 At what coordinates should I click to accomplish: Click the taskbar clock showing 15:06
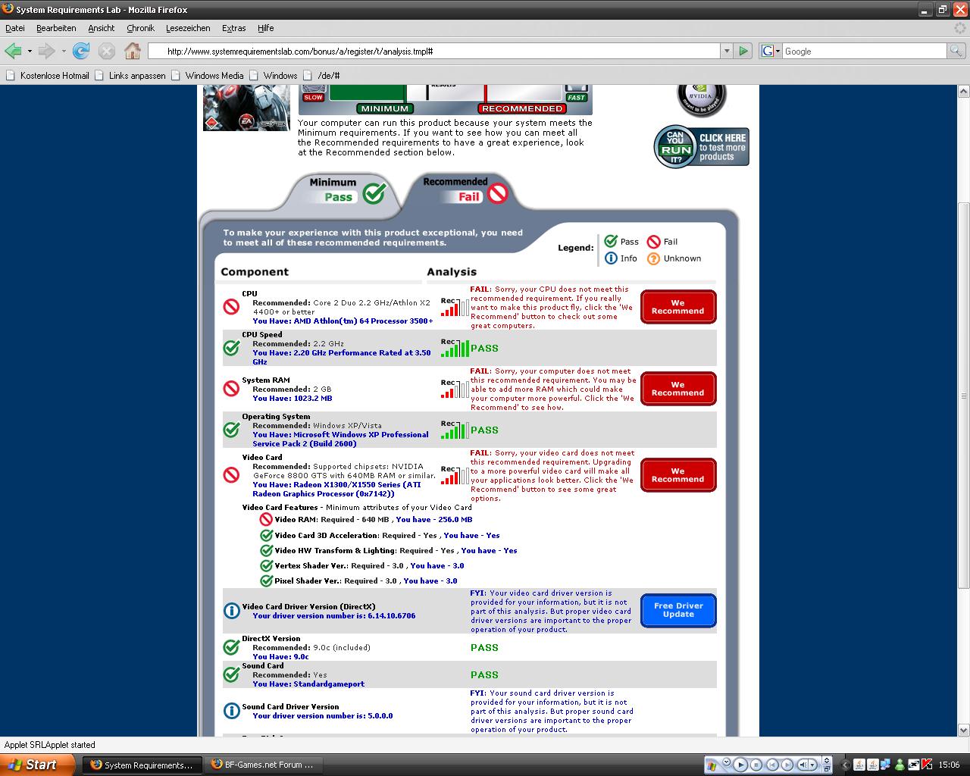click(x=949, y=765)
